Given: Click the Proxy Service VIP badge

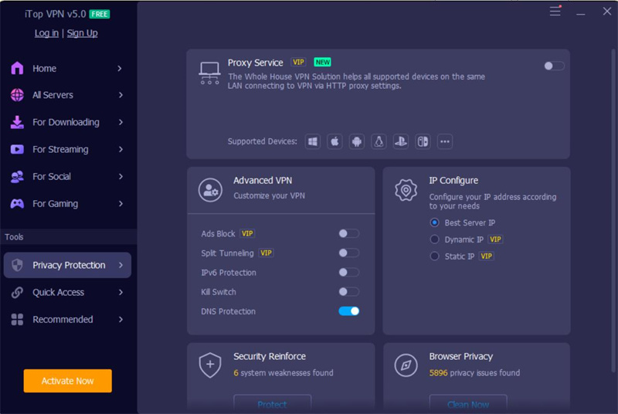Looking at the screenshot, I should pyautogui.click(x=298, y=63).
